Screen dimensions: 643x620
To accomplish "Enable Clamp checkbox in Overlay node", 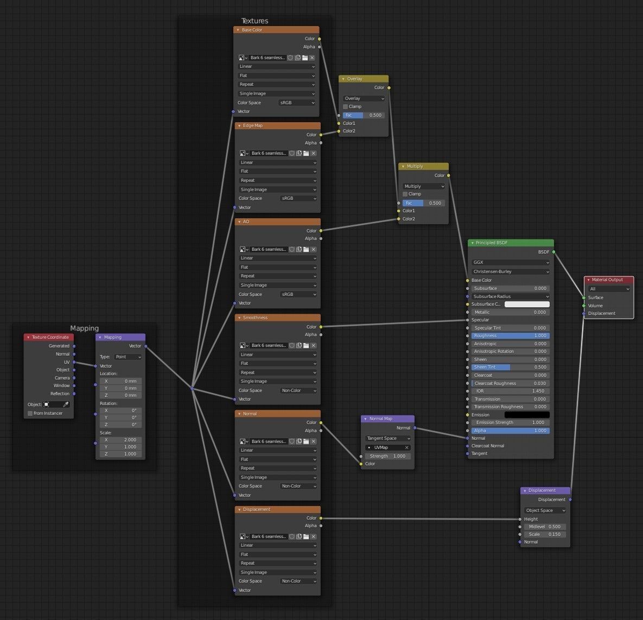I will pyautogui.click(x=345, y=107).
